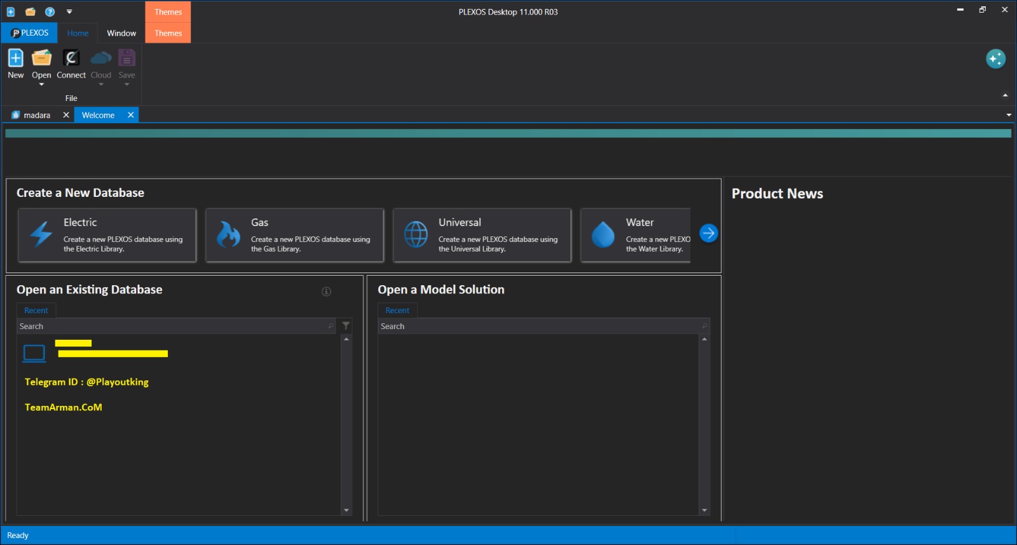Click the New button in the File ribbon group
Screen dimensions: 1017x545
click(16, 64)
